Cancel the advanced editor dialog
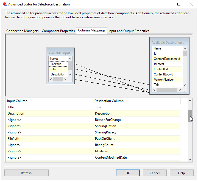The height and width of the screenshot is (181, 198). (155, 173)
